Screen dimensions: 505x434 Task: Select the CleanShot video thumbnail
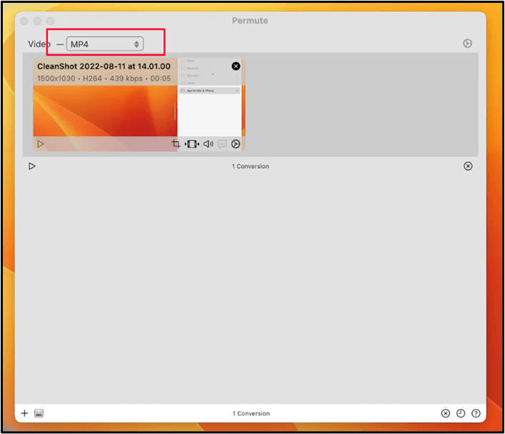click(x=107, y=107)
